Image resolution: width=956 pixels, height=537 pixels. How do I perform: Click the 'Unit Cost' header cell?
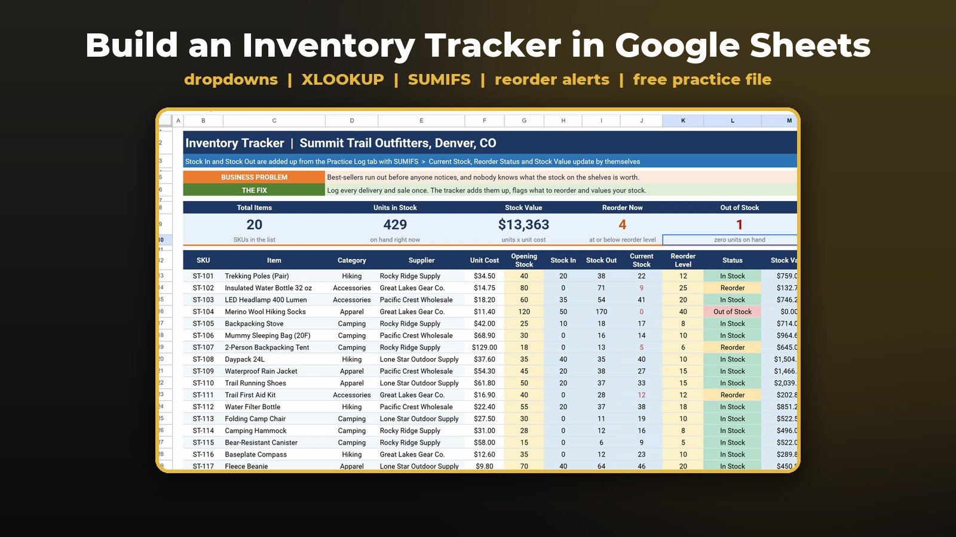[485, 260]
